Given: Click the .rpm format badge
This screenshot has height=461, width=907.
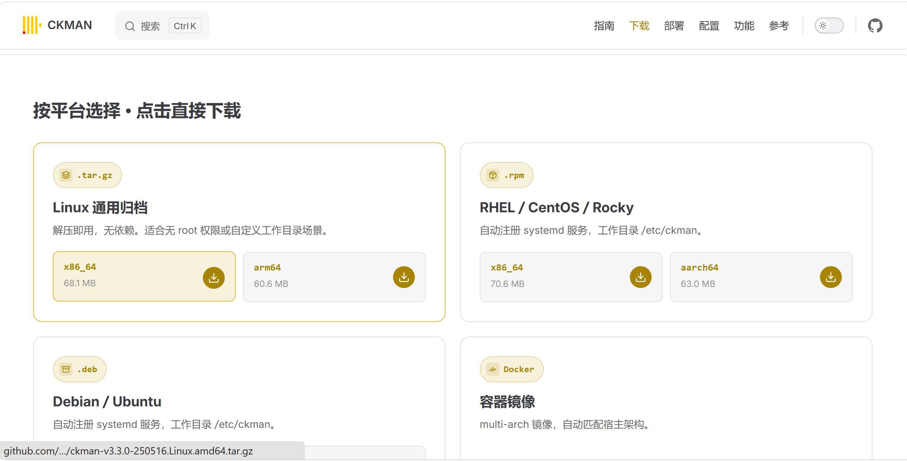Looking at the screenshot, I should (507, 175).
